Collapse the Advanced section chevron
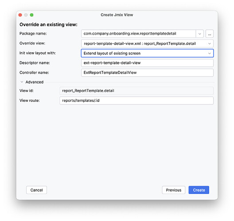Image resolution: width=234 pixels, height=221 pixels. tap(22, 82)
